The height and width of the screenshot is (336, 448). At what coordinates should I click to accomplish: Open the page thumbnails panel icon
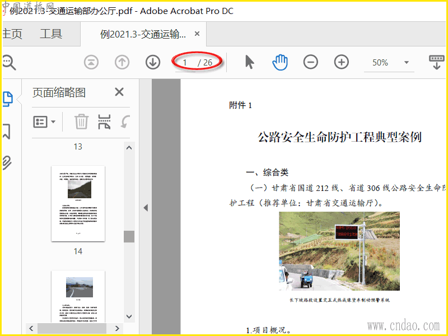[8, 99]
